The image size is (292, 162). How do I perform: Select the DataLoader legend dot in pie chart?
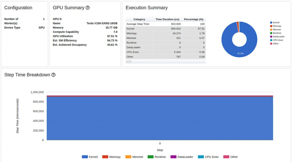coord(271,37)
